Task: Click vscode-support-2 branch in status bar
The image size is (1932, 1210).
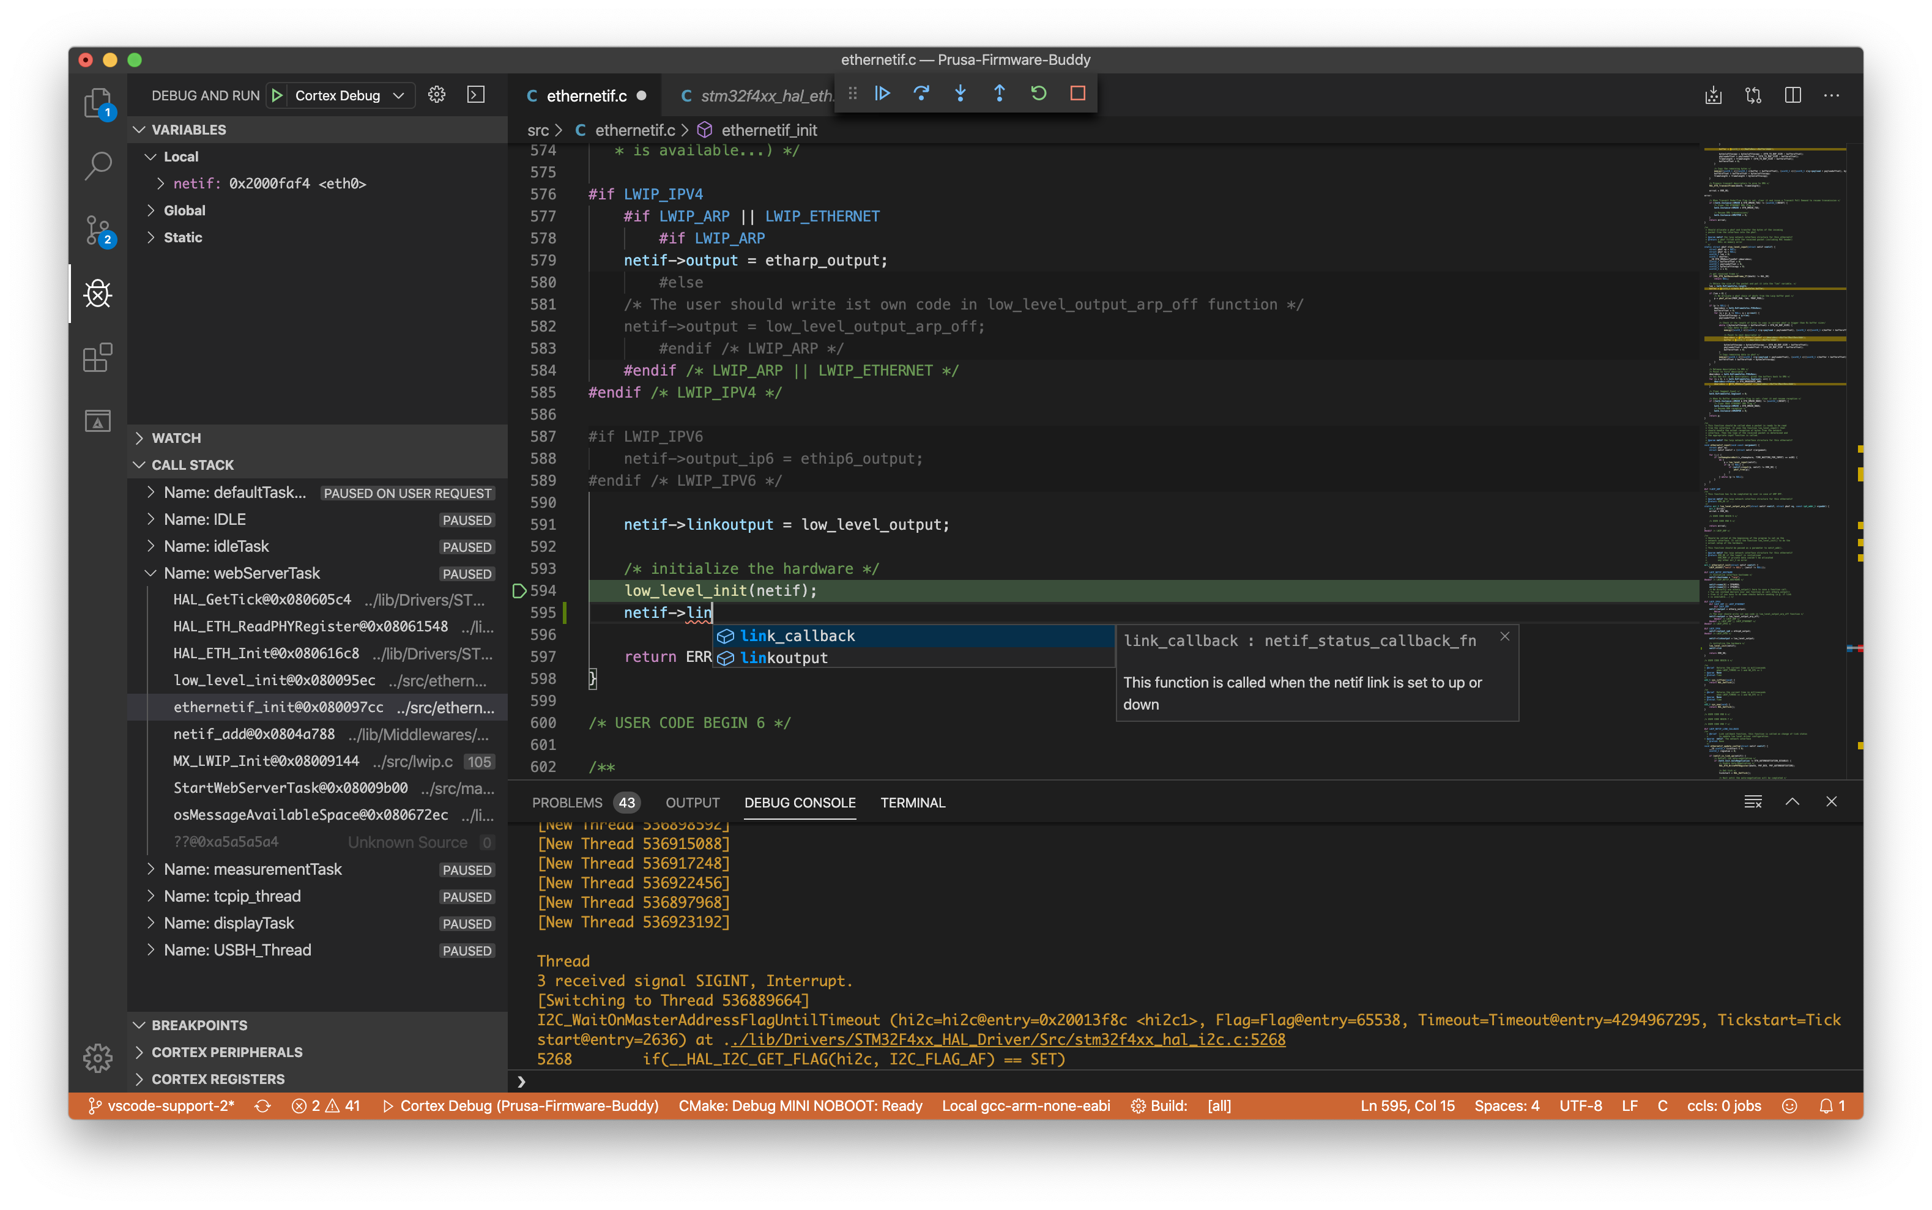Action: [x=161, y=1106]
